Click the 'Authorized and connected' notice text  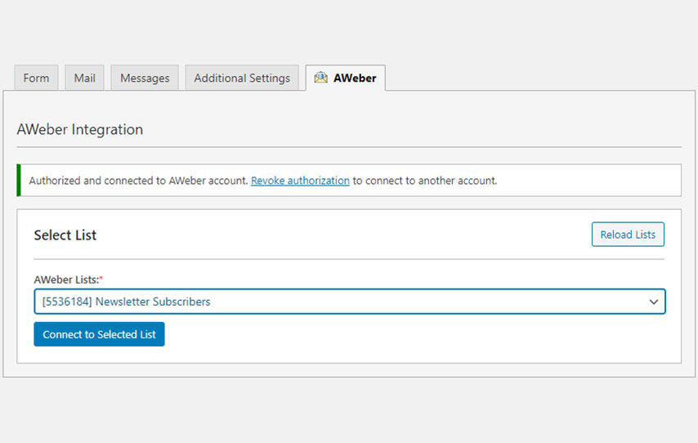pyautogui.click(x=137, y=181)
